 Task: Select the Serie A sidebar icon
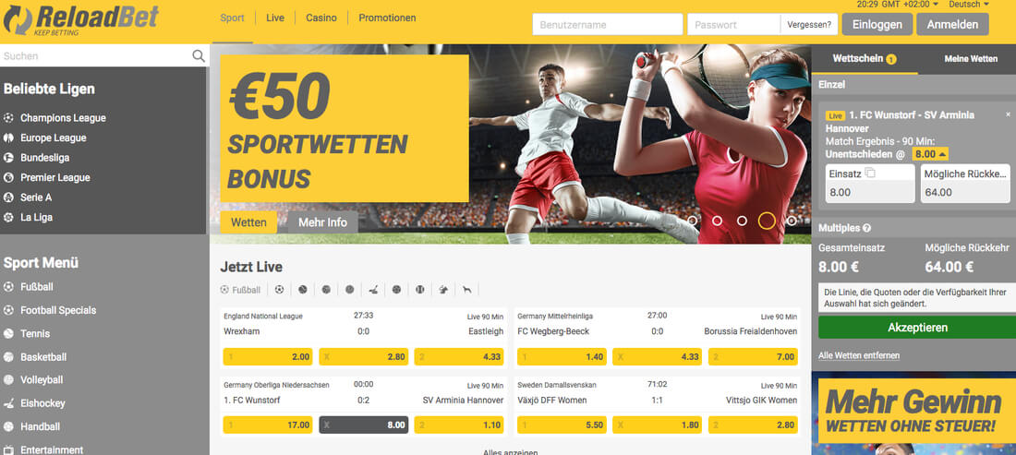[x=8, y=198]
